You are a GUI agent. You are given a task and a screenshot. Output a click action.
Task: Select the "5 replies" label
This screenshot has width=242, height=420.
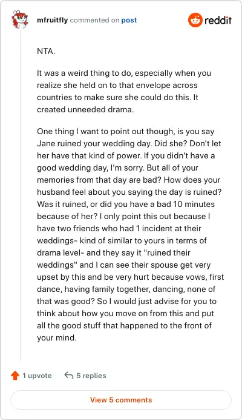pos(91,376)
